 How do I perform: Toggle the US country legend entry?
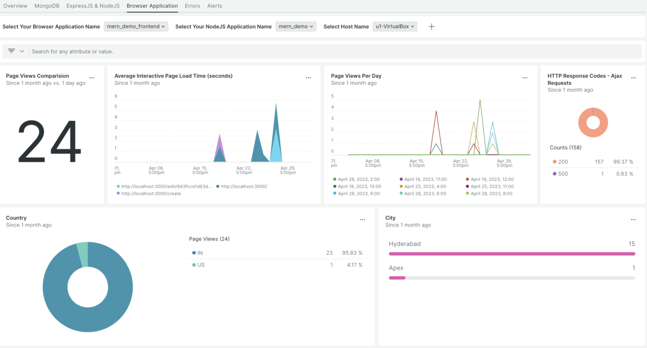[199, 265]
